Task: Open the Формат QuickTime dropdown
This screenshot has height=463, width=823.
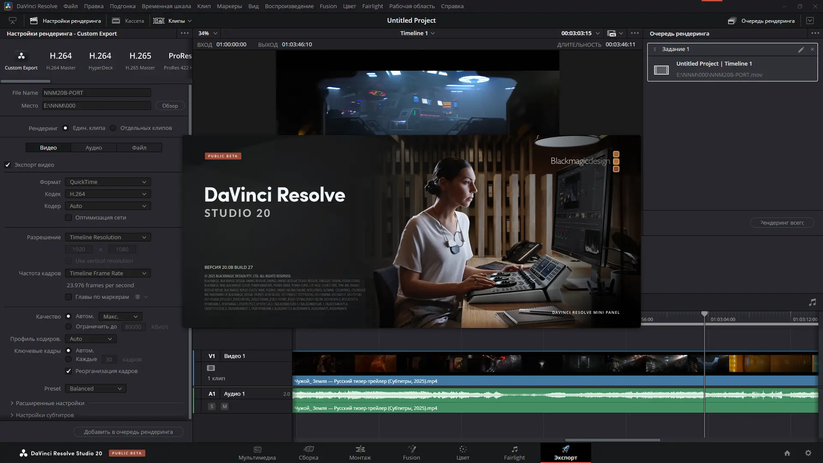Action: click(x=108, y=182)
